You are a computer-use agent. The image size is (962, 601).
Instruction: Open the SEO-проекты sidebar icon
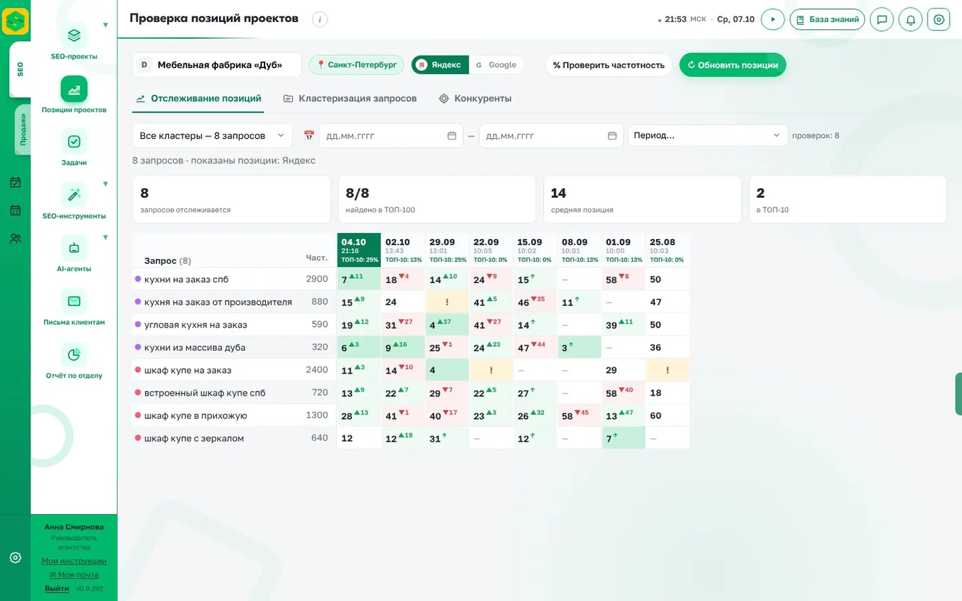[74, 35]
